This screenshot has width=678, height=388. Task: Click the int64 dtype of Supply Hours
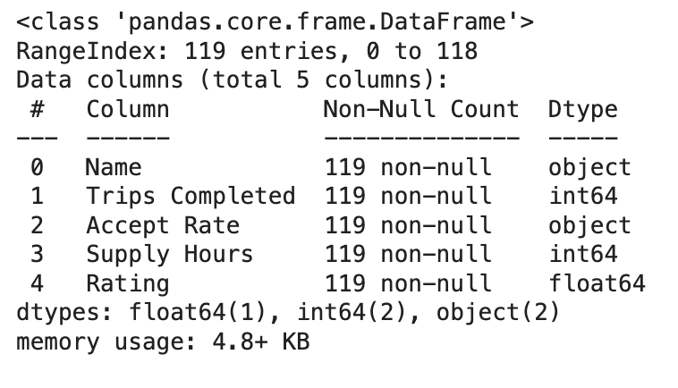tap(583, 254)
